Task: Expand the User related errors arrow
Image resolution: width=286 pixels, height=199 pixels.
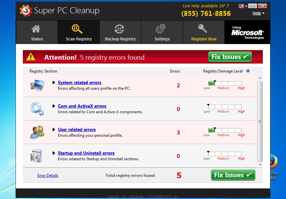Action: click(x=54, y=129)
